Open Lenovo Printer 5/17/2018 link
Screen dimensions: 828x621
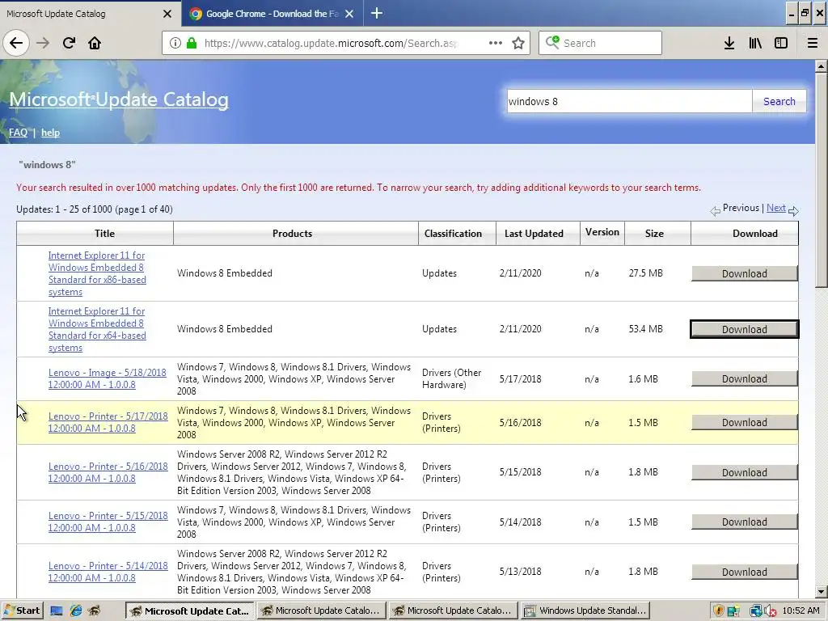click(108, 422)
